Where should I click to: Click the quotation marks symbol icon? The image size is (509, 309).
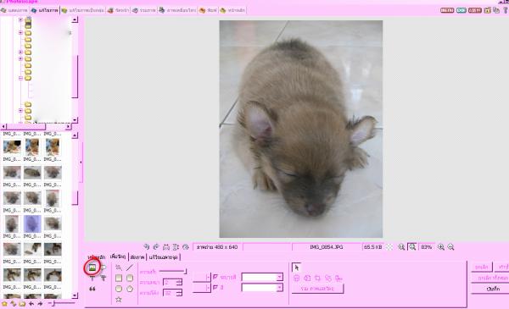(x=92, y=289)
